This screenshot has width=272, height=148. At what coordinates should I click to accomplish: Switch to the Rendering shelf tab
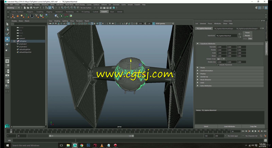pyautogui.click(x=70, y=12)
